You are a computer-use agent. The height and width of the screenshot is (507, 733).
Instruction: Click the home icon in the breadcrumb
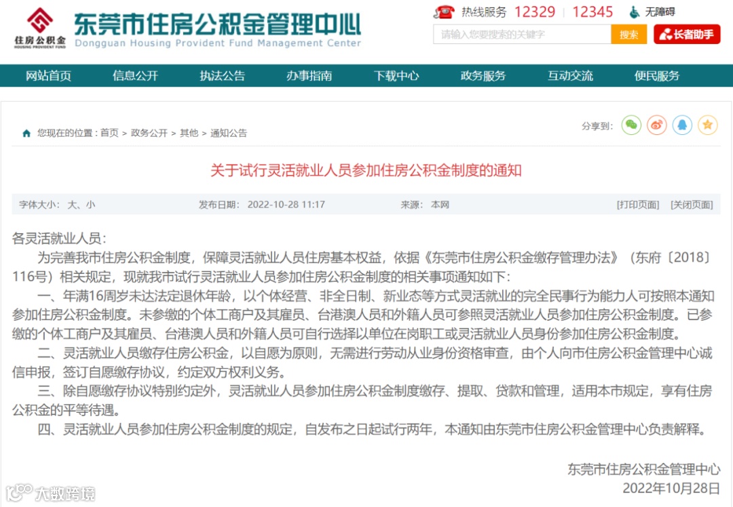pyautogui.click(x=26, y=134)
